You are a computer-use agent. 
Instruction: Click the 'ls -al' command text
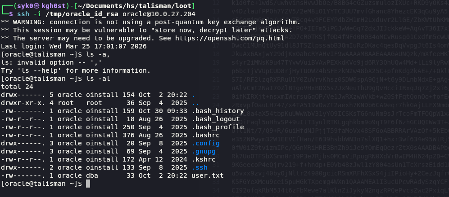[98, 79]
